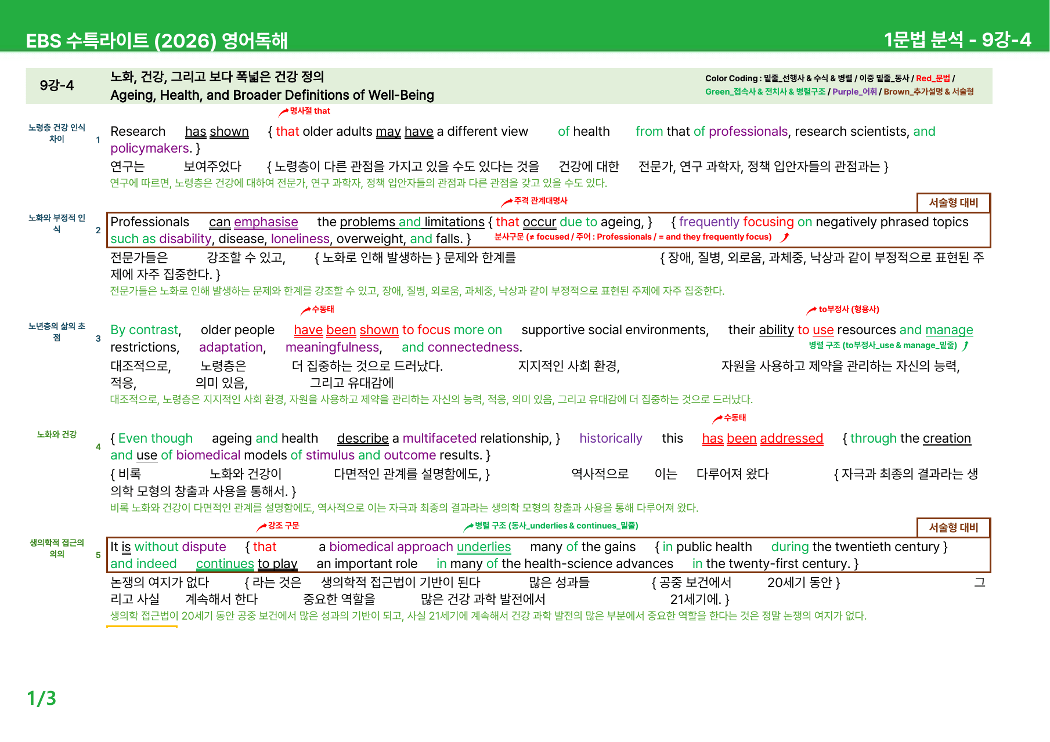Click the purple word 'meaningfulness'
Viewport: 1050px width, 742px height.
click(332, 348)
